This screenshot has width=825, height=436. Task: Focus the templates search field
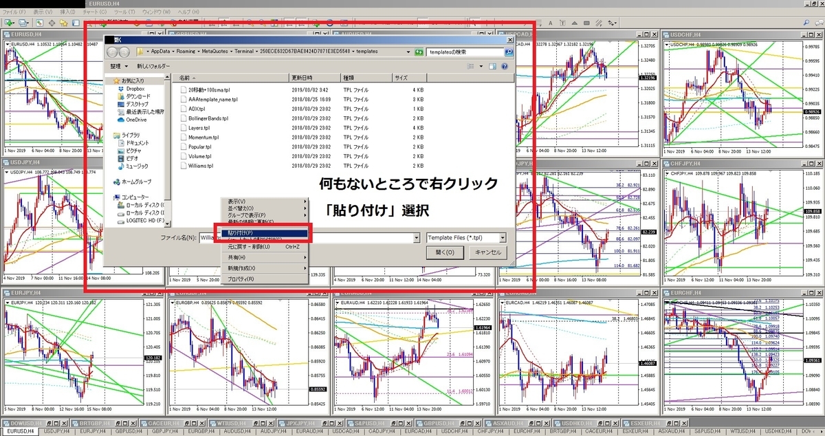(x=465, y=52)
